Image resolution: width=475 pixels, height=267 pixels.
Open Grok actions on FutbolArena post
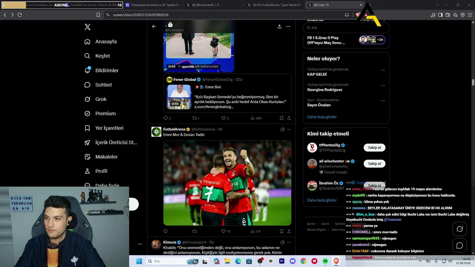(282, 129)
